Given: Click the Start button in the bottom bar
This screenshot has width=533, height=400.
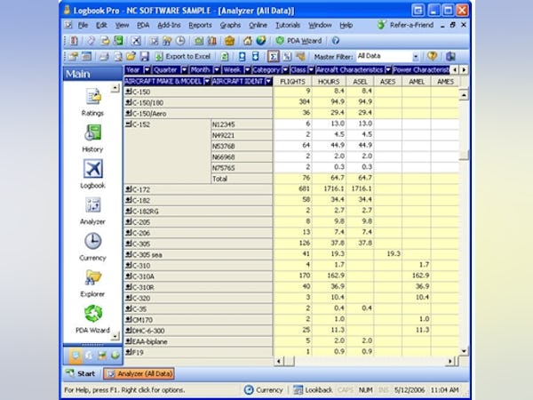Looking at the screenshot, I should click(81, 373).
